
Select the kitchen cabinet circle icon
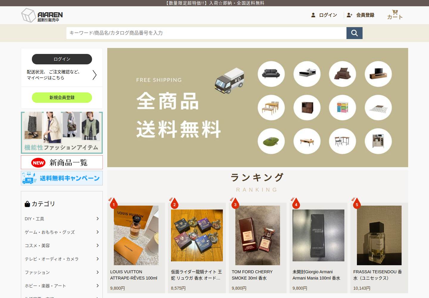coord(378,141)
